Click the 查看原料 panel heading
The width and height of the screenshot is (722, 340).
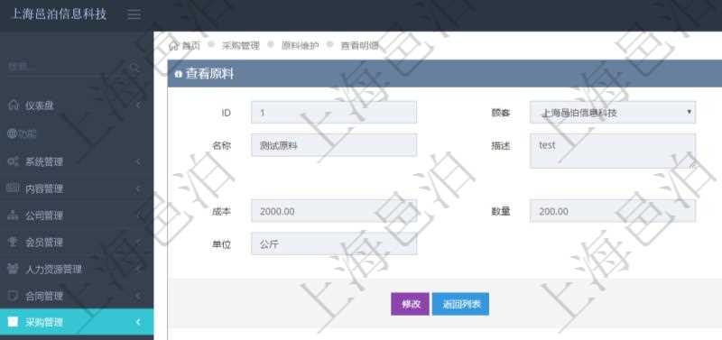tap(209, 74)
